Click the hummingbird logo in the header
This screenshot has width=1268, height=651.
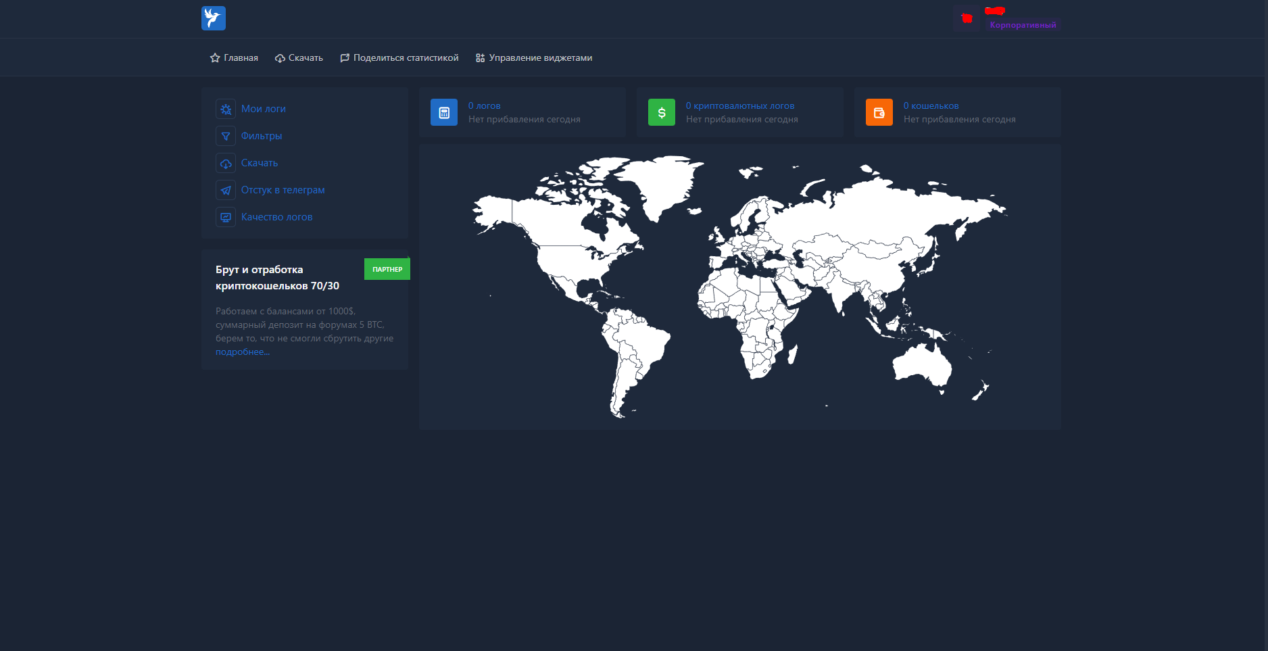click(213, 18)
